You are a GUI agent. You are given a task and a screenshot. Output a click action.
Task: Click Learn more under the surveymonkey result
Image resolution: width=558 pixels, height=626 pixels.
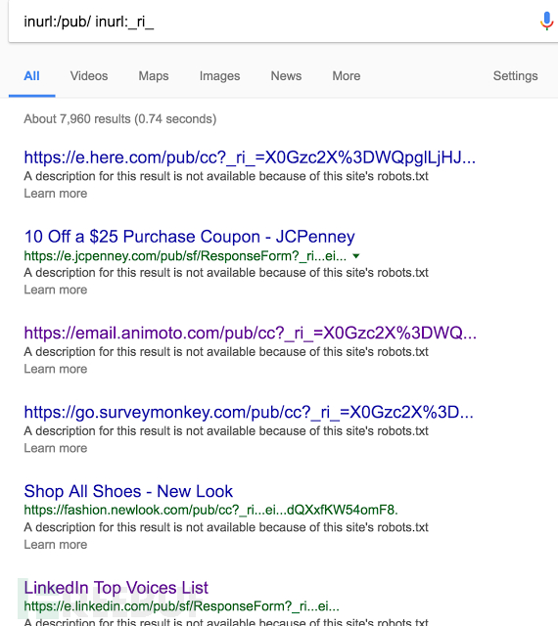tap(56, 448)
